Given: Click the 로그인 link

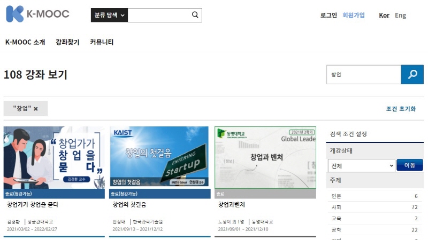Looking at the screenshot, I should (x=328, y=15).
